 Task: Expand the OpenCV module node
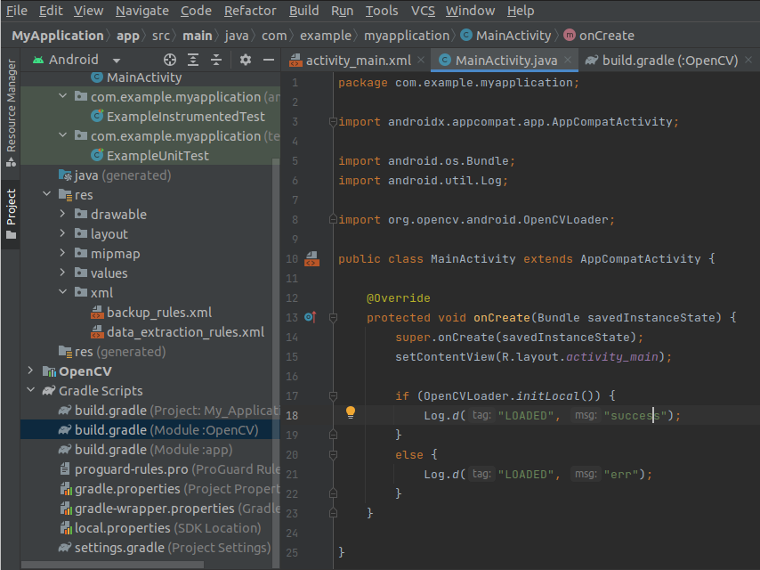(x=30, y=371)
